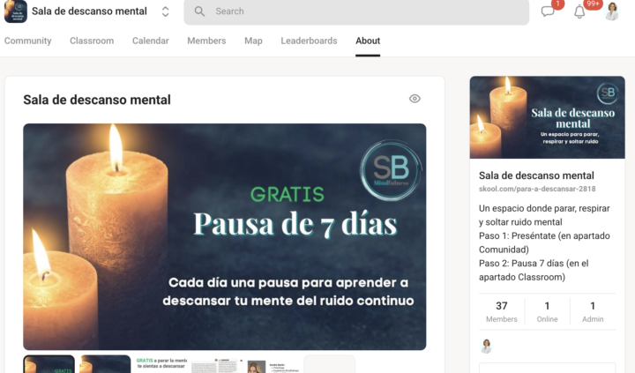Click into the Search field

click(x=356, y=11)
